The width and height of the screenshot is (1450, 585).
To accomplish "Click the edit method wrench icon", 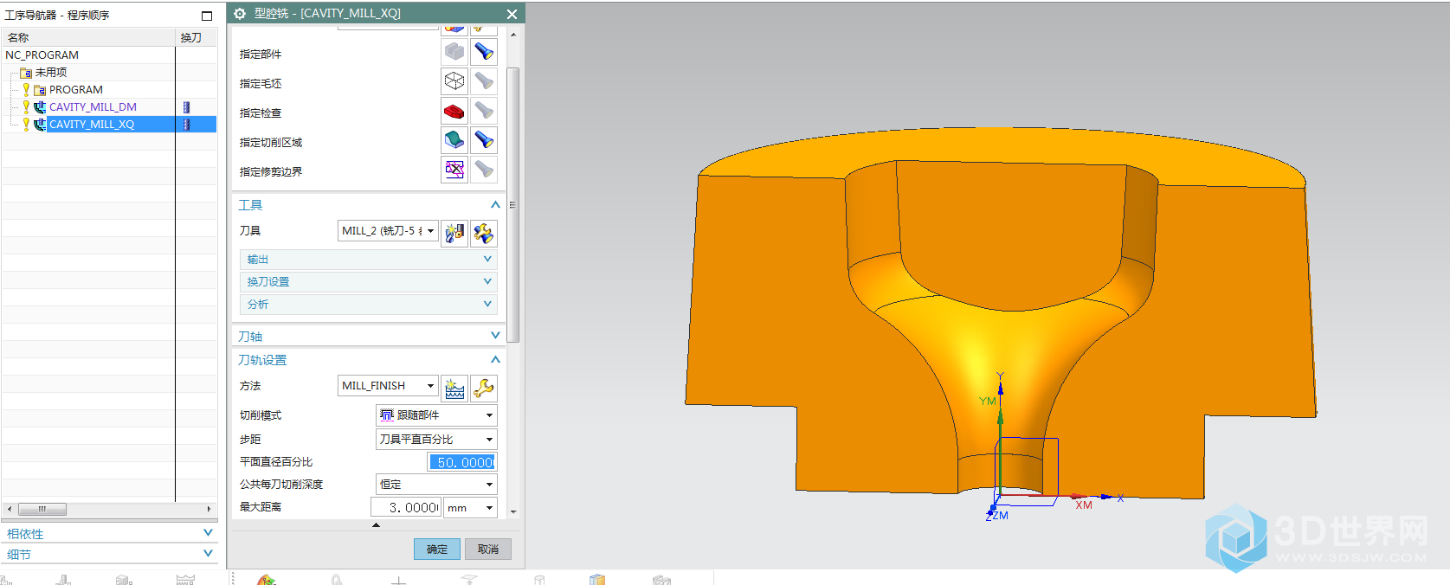I will pyautogui.click(x=484, y=388).
